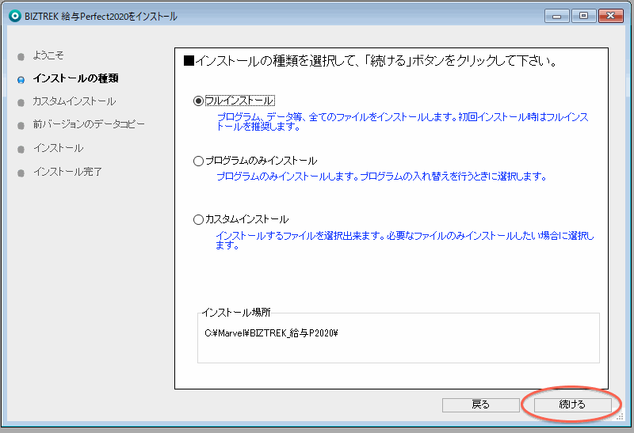This screenshot has height=433, width=634.
Task: Click the 前バージョンのデータコピー step label
Action: pos(89,124)
